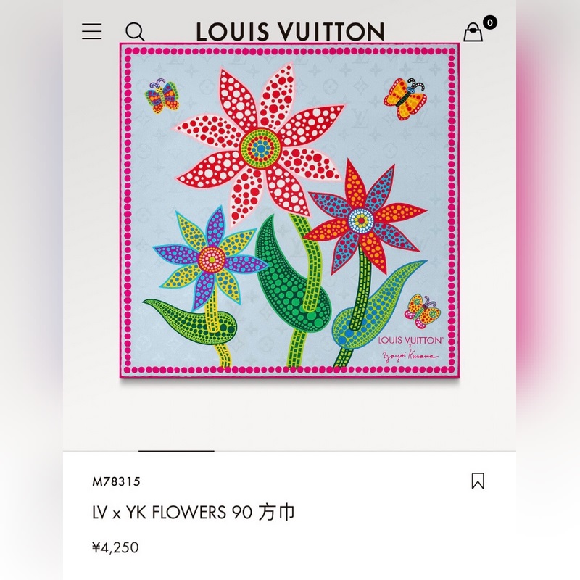Open the flowers scarf product image
The image size is (580, 580).
pos(289,210)
